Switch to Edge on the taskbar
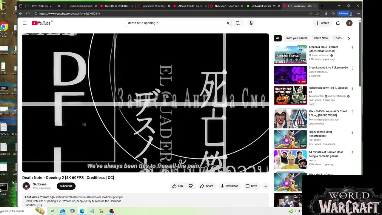Screen dimensions: 382x215 (x=82, y=211)
